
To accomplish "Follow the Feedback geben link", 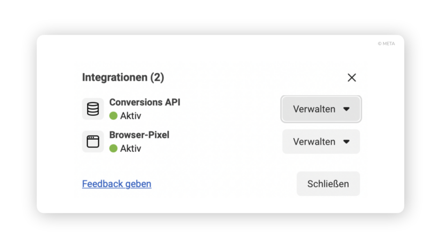I will coord(117,184).
